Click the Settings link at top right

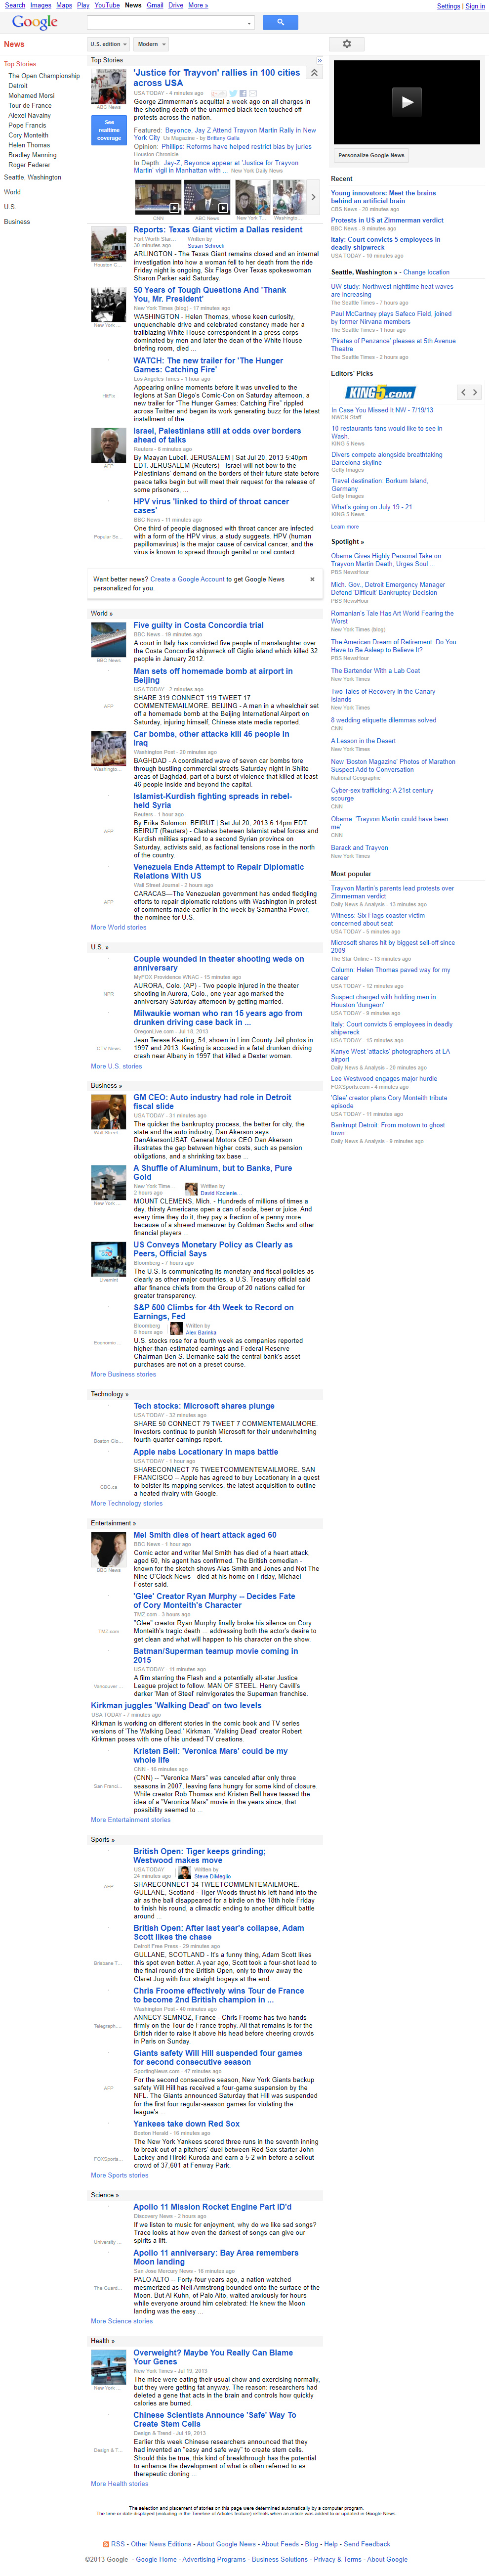[449, 6]
